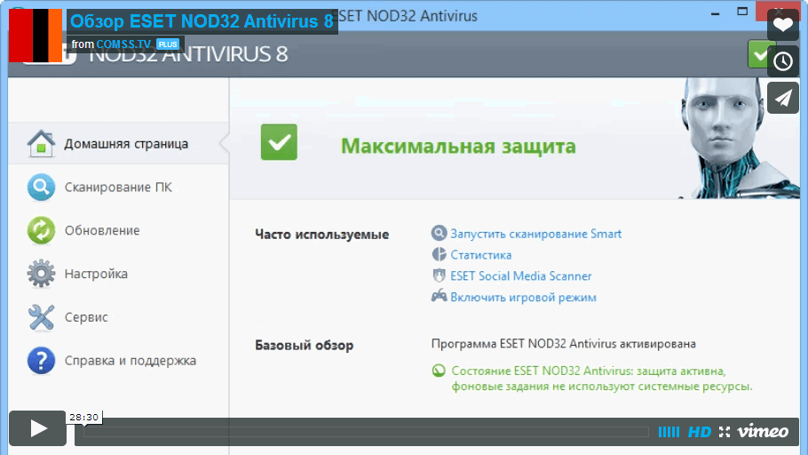Click the channel avatar thumbnail
The height and width of the screenshot is (455, 808).
36,35
